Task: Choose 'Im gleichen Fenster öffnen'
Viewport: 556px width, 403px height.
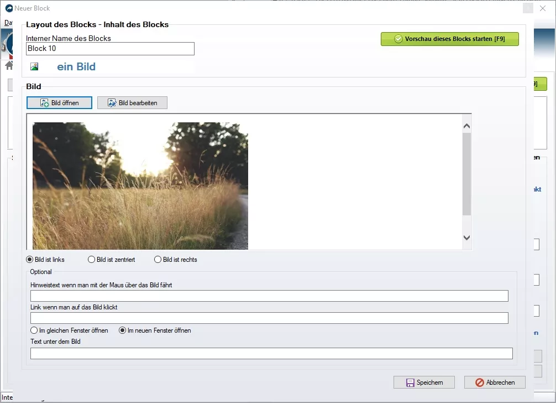Action: pyautogui.click(x=34, y=330)
